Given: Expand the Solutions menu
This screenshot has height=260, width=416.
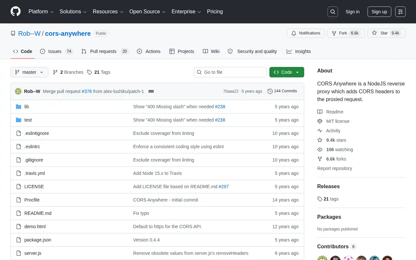Looking at the screenshot, I should click(x=73, y=12).
